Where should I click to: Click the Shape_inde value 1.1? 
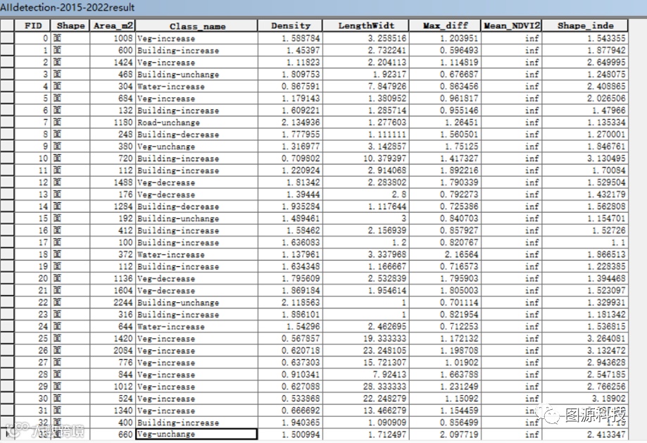[585, 242]
